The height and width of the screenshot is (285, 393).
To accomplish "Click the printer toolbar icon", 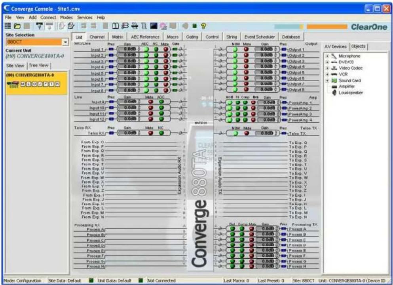I will (135, 26).
